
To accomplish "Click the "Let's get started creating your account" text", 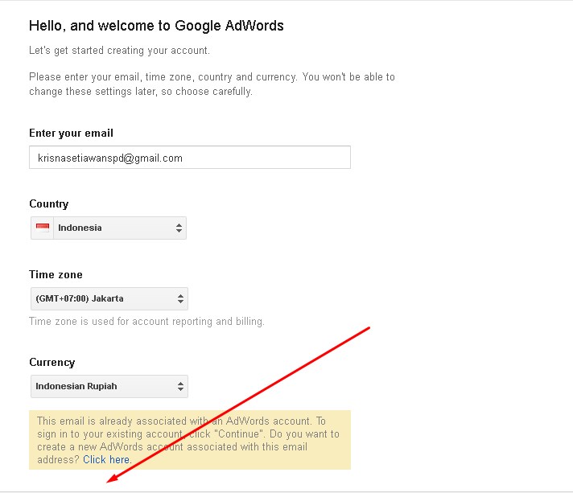I will coord(119,50).
